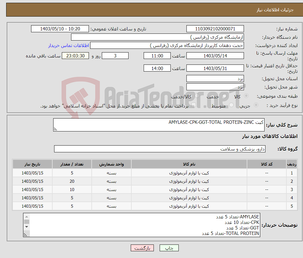Screen dimensions: 303x258
Task: Click the تعداد / مقدار column header
Action: (x=72, y=164)
